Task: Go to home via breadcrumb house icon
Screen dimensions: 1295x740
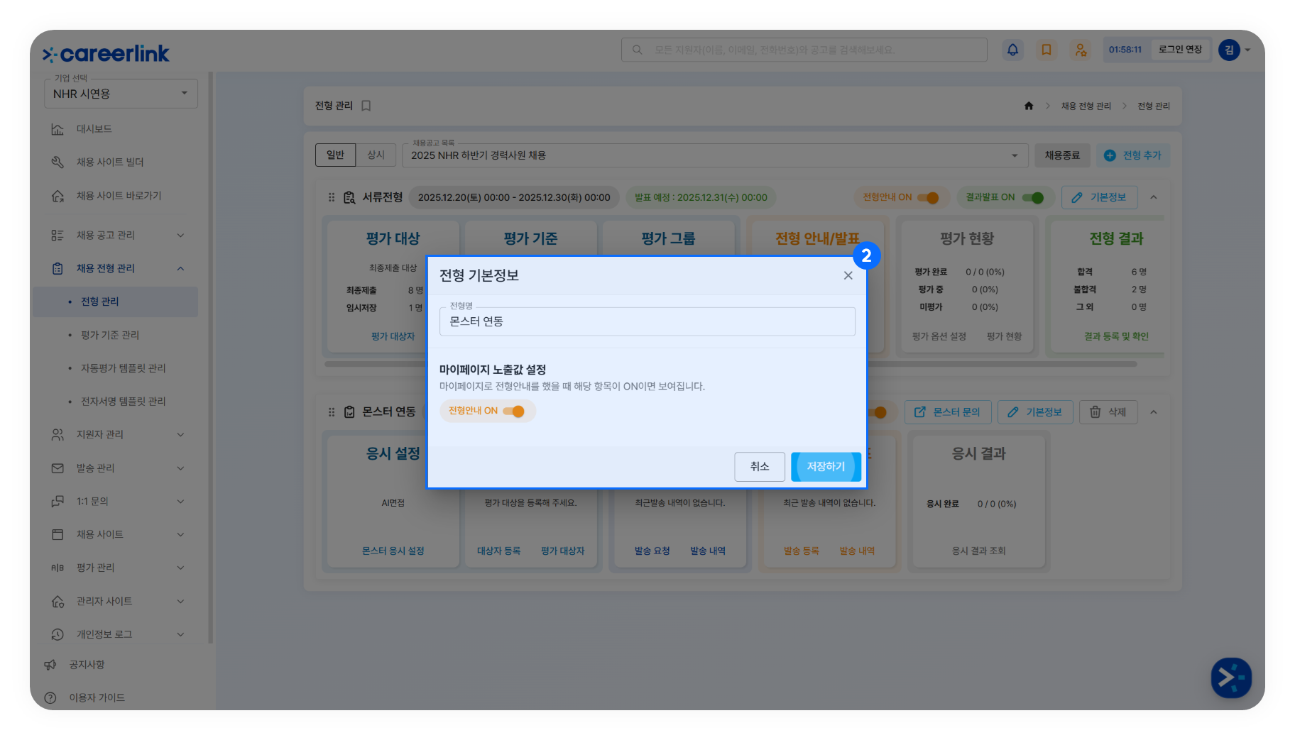Action: [x=1029, y=106]
